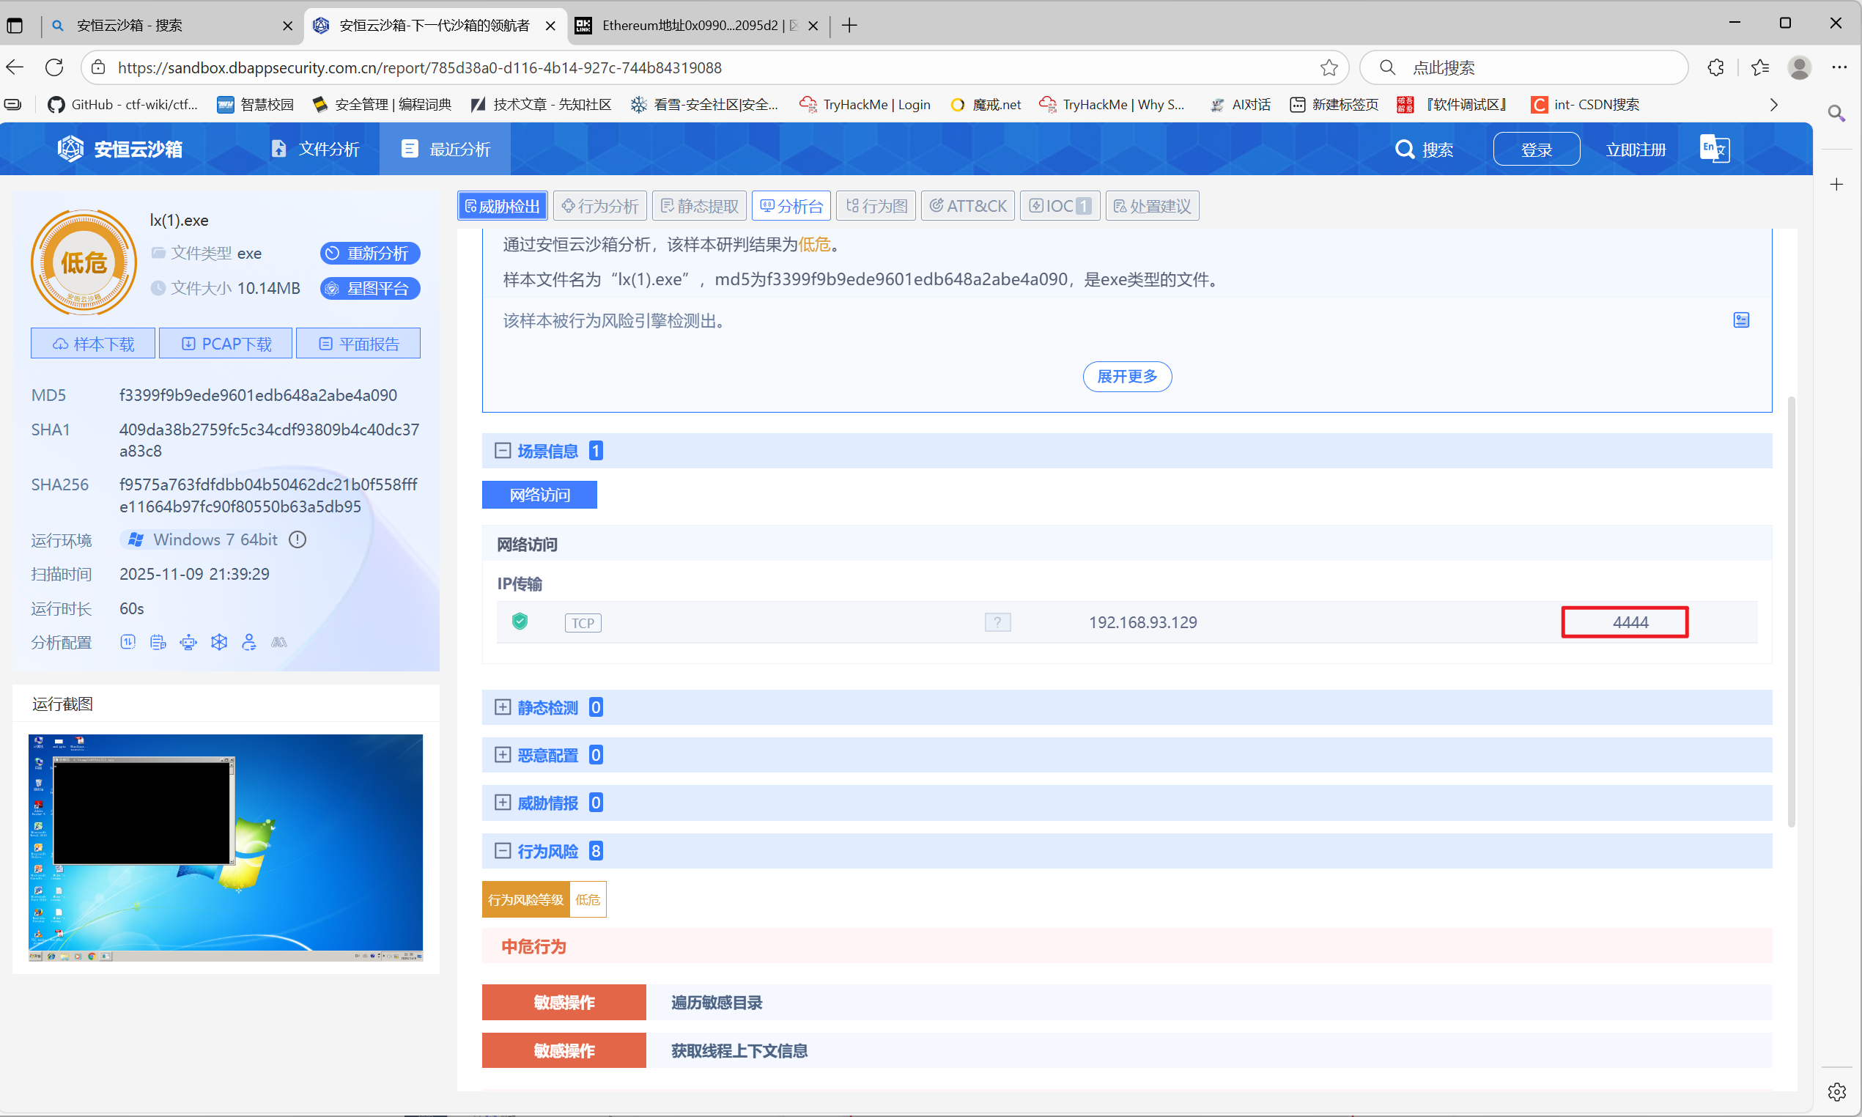Expand the 静态检测 section
Image resolution: width=1862 pixels, height=1117 pixels.
pyautogui.click(x=503, y=707)
